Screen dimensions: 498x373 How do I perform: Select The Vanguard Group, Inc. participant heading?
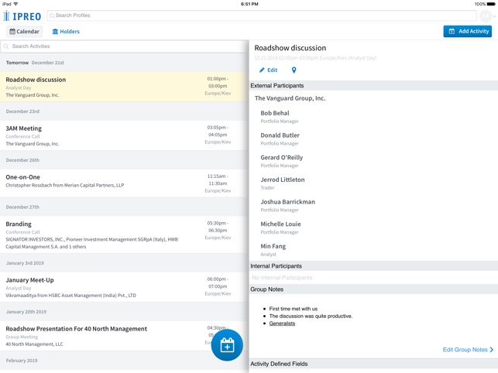(290, 98)
